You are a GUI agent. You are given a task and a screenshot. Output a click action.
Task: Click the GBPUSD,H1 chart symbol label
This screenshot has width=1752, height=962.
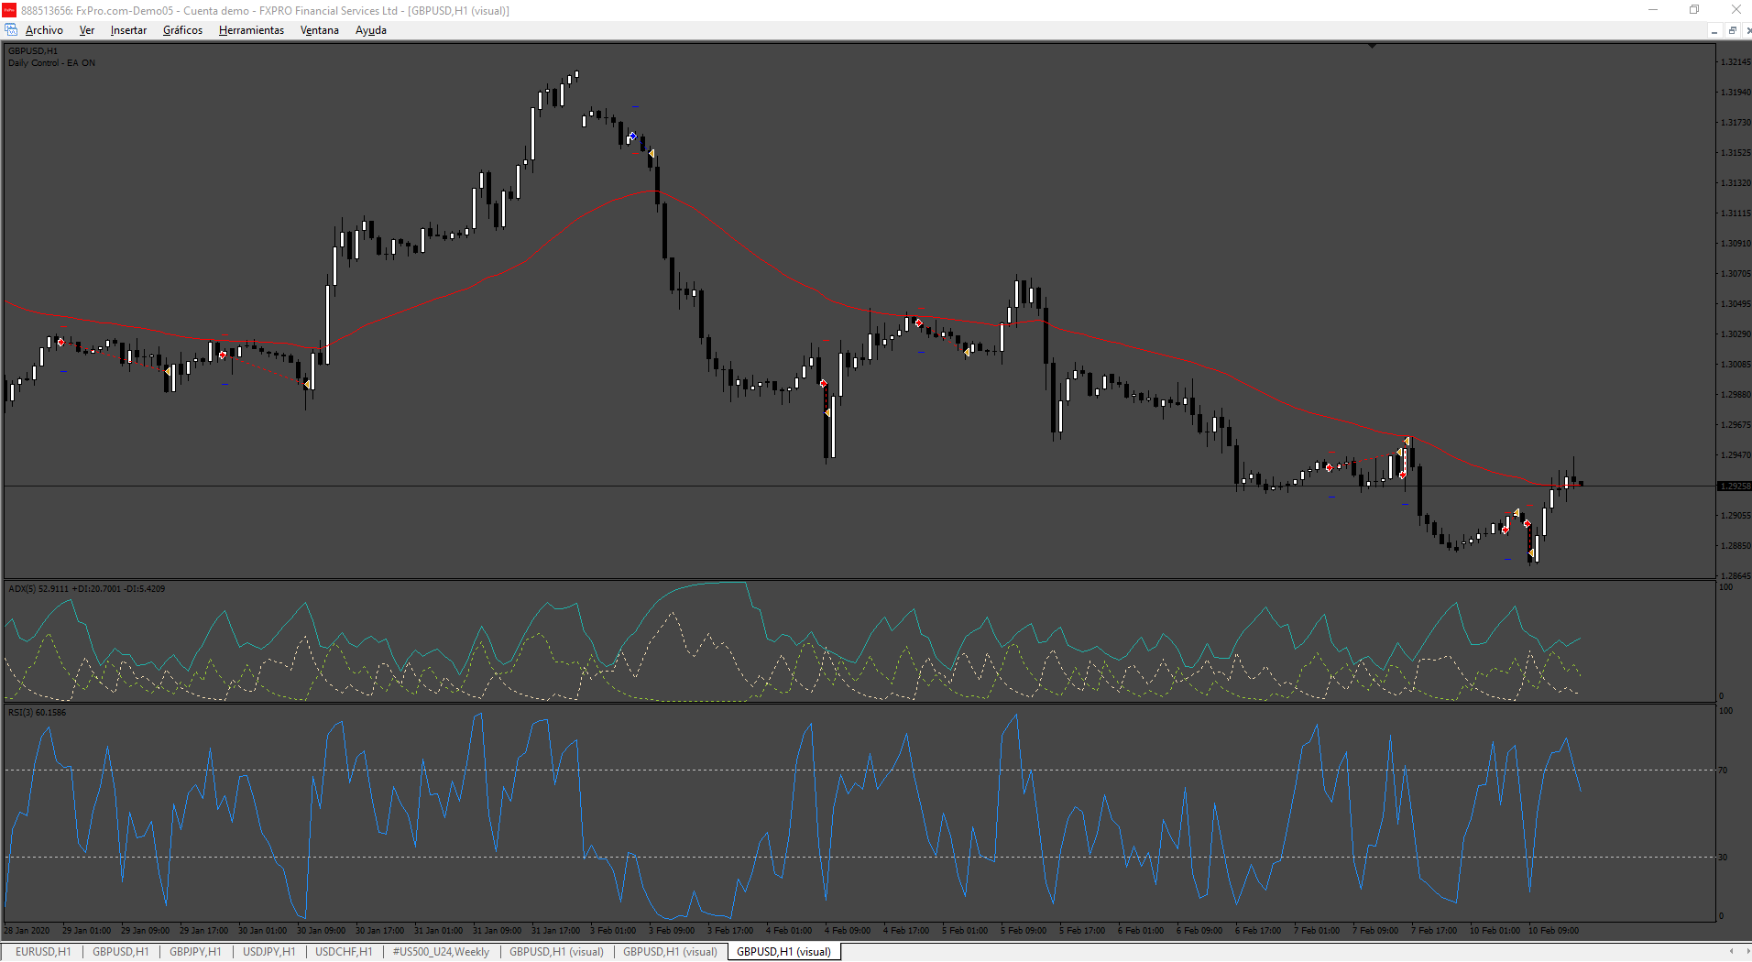point(33,51)
